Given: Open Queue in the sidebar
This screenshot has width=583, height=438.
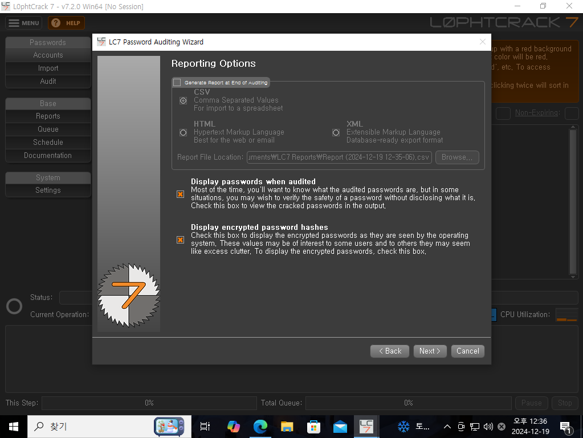Looking at the screenshot, I should pos(48,129).
